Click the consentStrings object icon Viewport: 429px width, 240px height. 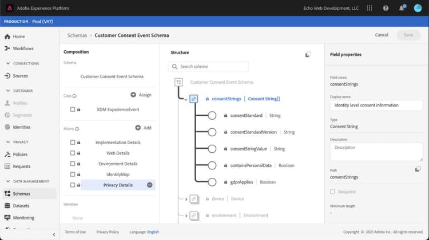tap(193, 99)
